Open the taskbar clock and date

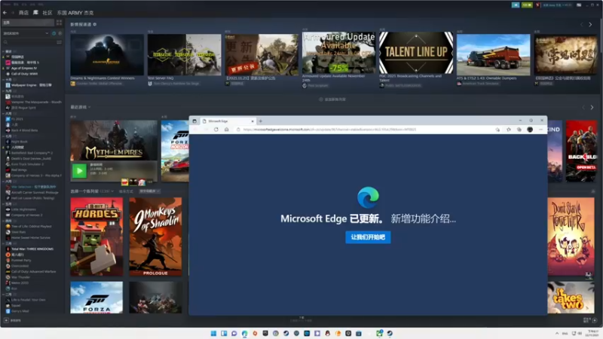[x=592, y=333]
